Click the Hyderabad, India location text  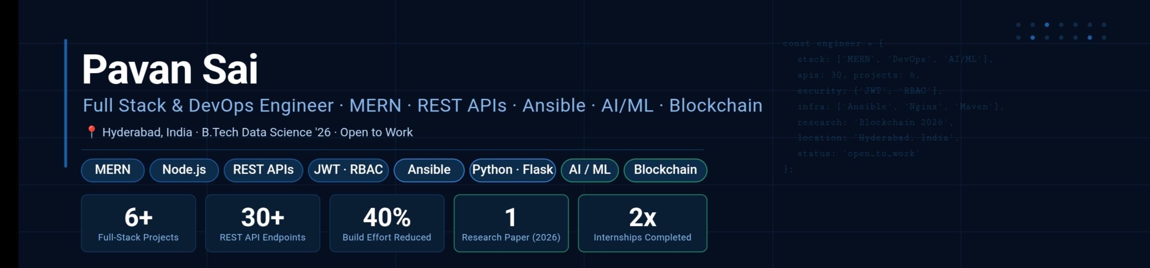coord(147,132)
